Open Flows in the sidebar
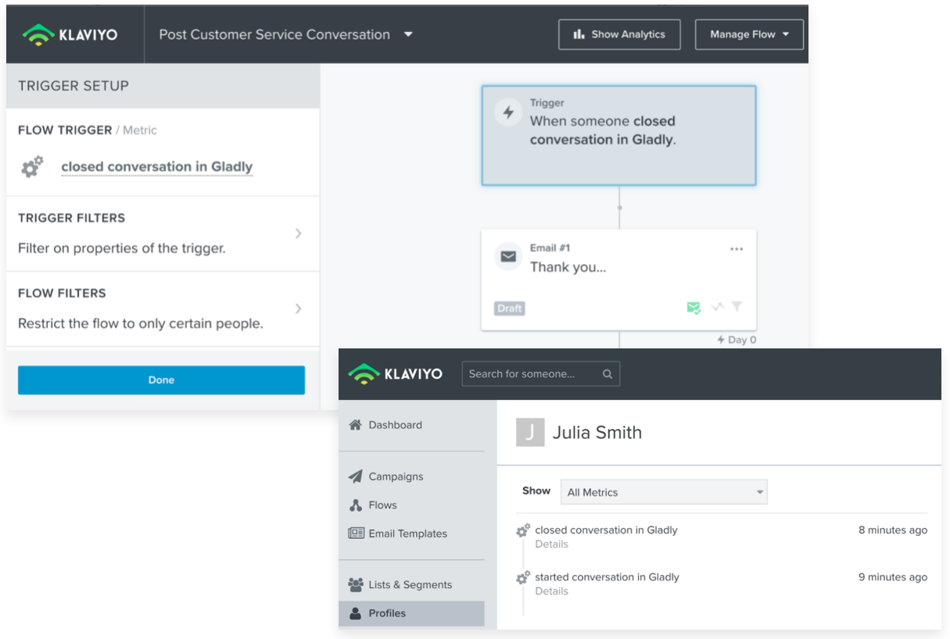Screen dimensions: 950x639 (x=382, y=505)
